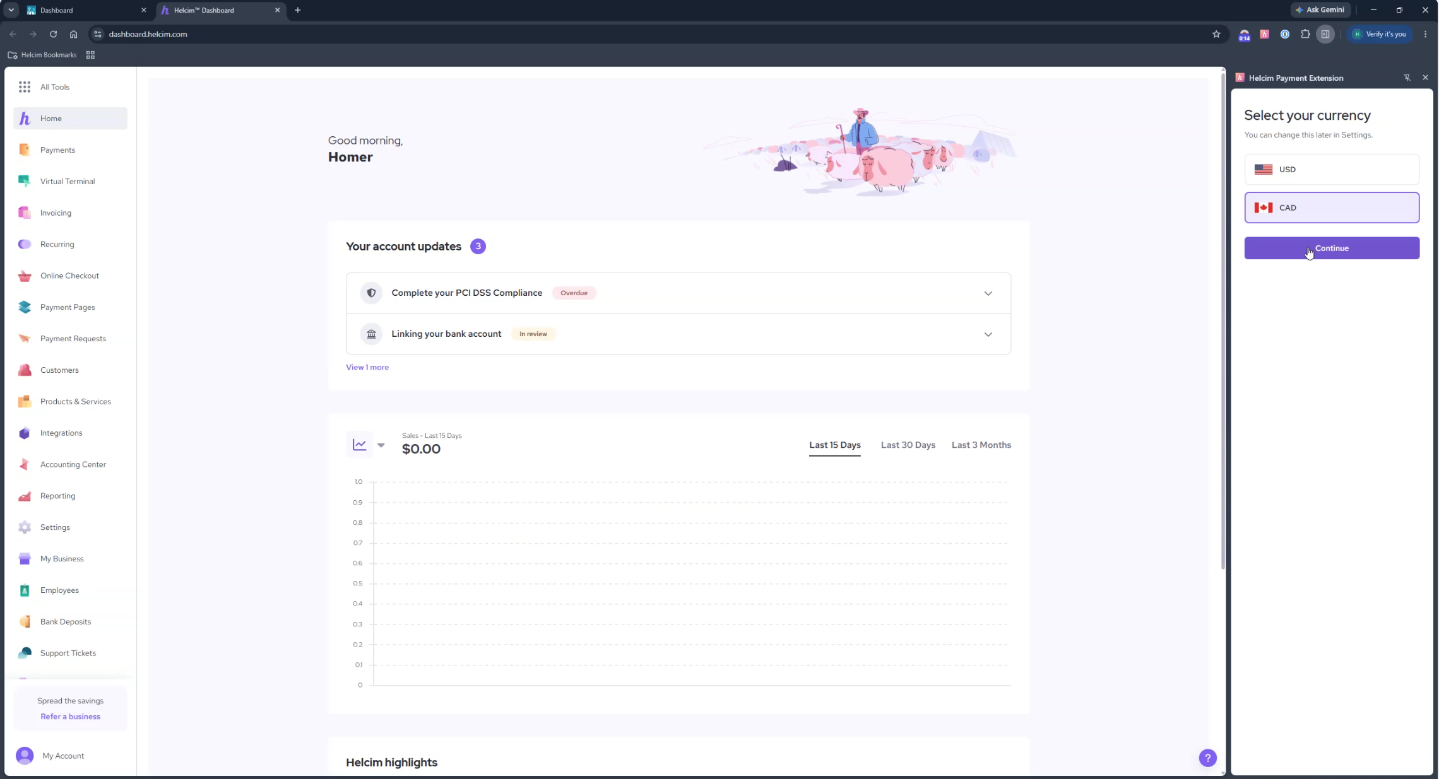The height and width of the screenshot is (779, 1439).
Task: Click the View 1 more link
Action: pyautogui.click(x=367, y=367)
